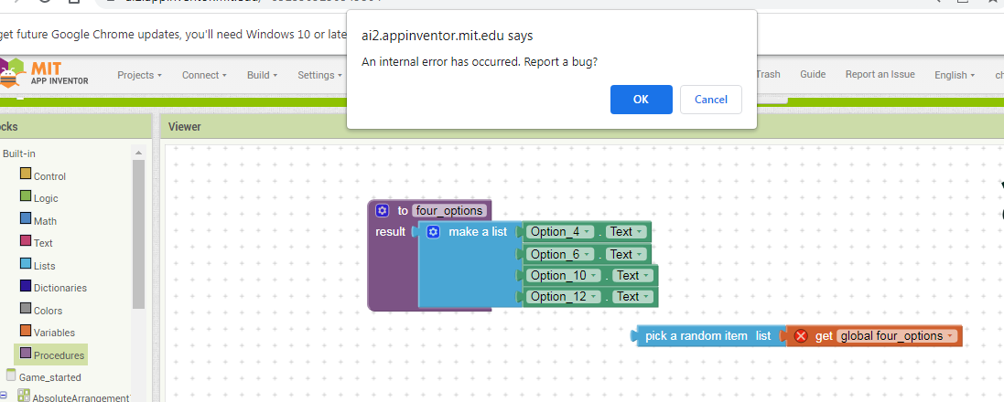
Task: Open the Projects menu
Action: [x=139, y=75]
